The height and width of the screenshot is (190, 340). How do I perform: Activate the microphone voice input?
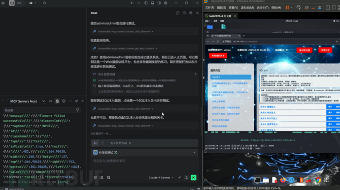click(186, 178)
